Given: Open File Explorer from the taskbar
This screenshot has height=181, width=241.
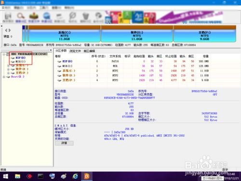Looking at the screenshot, I should [x=17, y=176].
